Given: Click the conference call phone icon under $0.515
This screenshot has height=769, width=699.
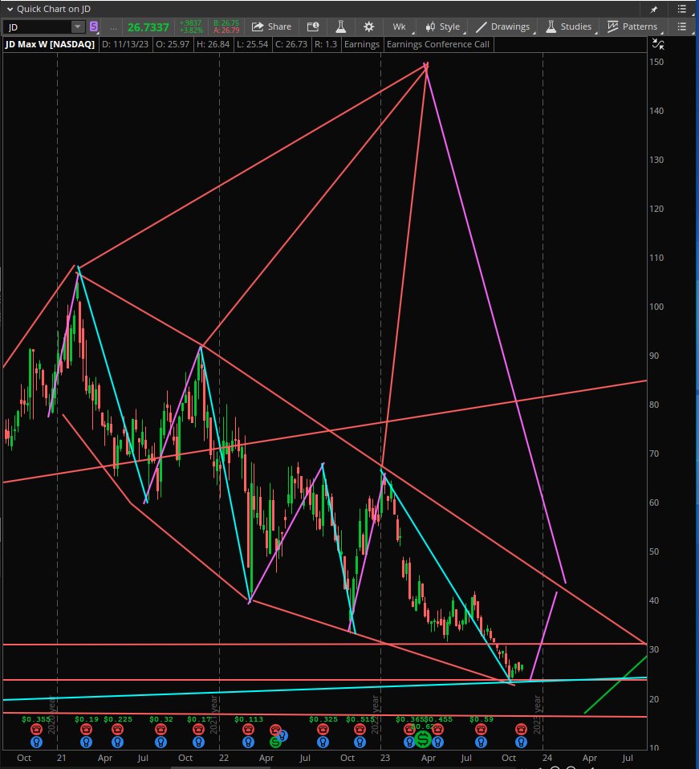Looking at the screenshot, I should (360, 730).
